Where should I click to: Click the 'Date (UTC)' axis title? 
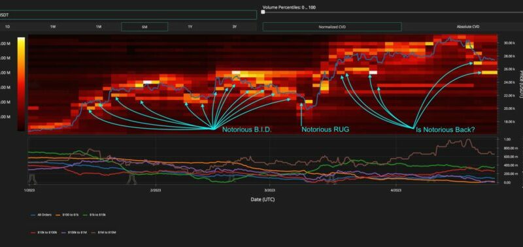pyautogui.click(x=263, y=200)
